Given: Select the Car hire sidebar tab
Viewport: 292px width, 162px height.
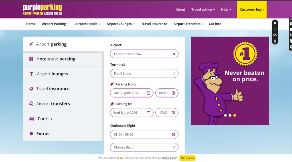Looking at the screenshot, I should click(63, 119).
